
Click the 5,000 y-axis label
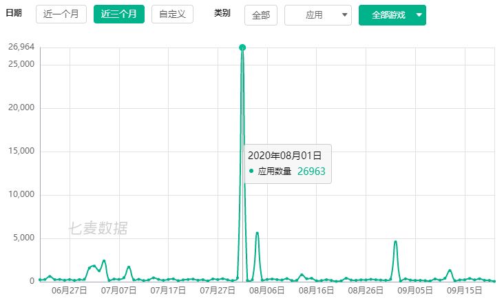click(24, 238)
